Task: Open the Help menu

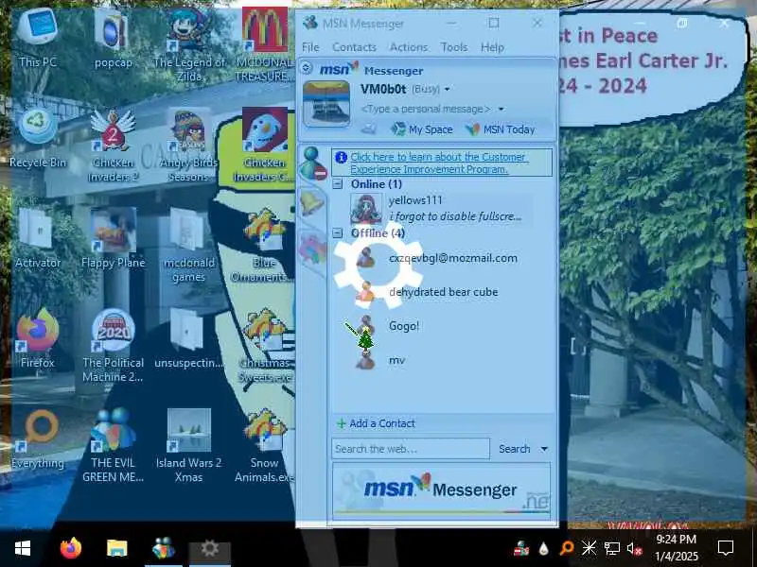Action: click(x=492, y=47)
